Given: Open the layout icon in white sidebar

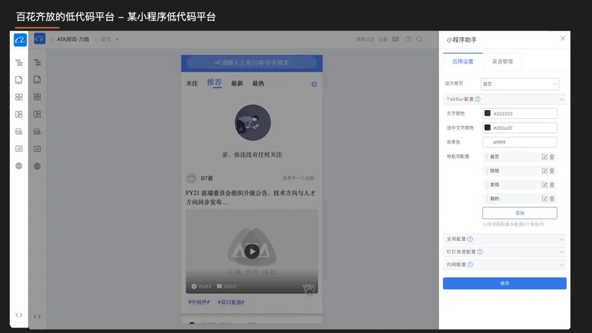Looking at the screenshot, I should point(19,114).
